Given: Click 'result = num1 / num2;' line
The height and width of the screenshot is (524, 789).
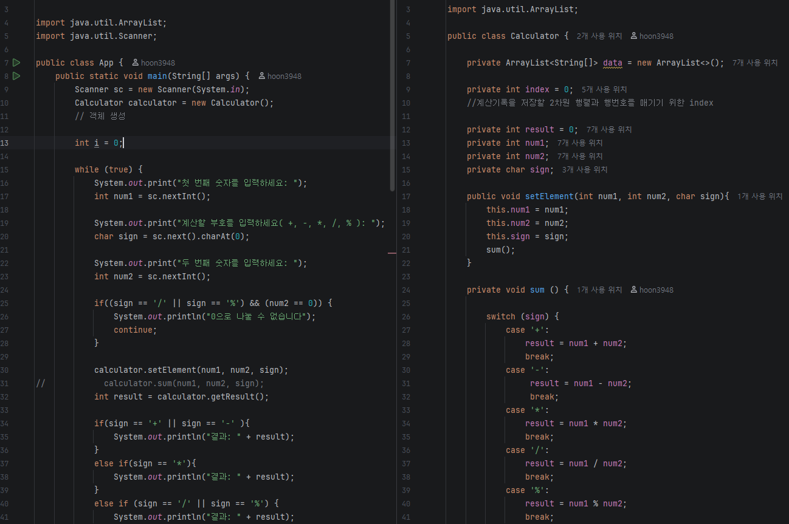Looking at the screenshot, I should (576, 463).
